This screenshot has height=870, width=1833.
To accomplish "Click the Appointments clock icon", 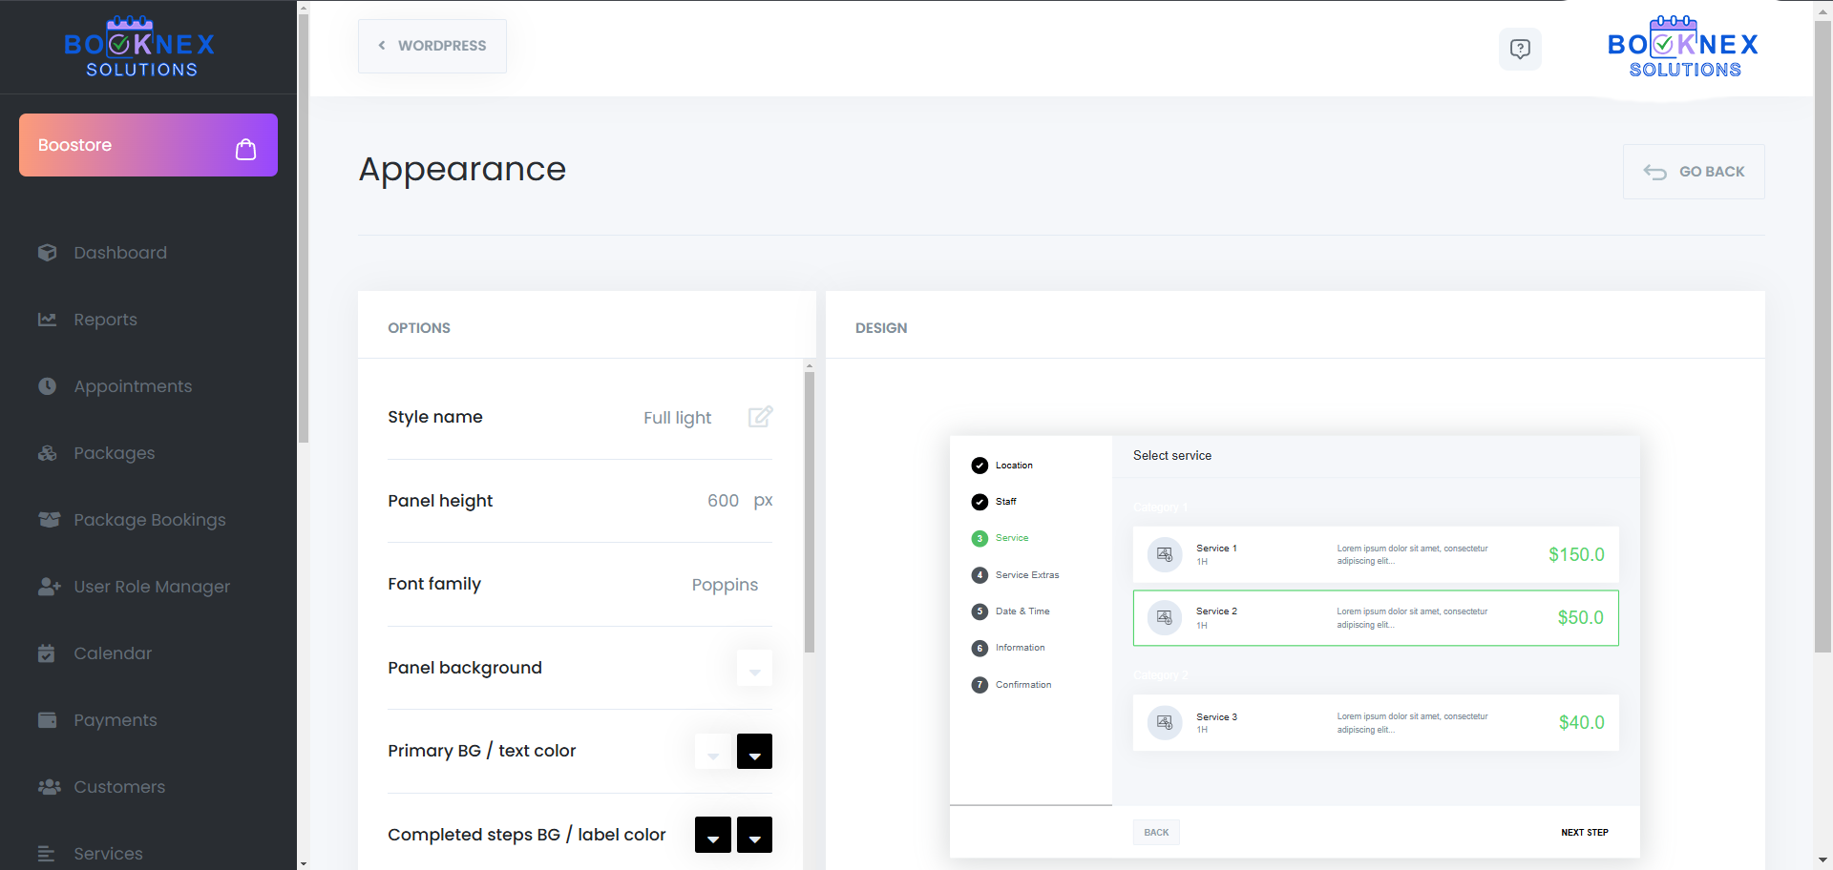I will (47, 386).
